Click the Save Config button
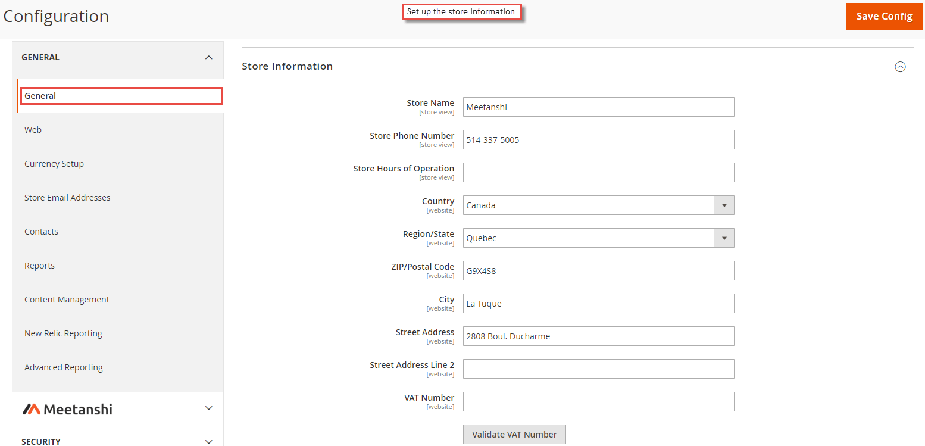The image size is (925, 446). (x=884, y=16)
